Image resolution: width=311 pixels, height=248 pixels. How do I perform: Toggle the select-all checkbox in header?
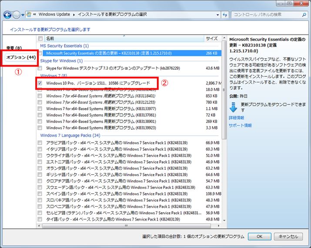coord(40,38)
